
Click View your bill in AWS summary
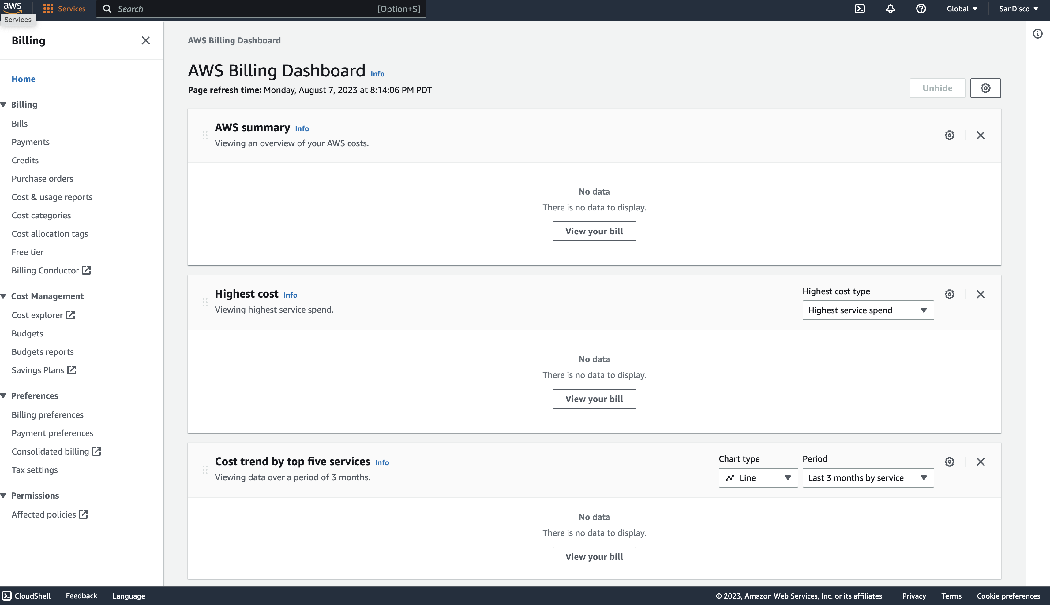pyautogui.click(x=594, y=231)
